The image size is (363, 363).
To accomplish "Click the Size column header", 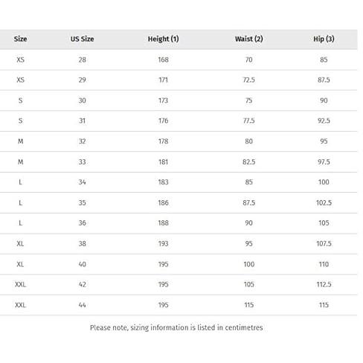I will click(20, 39).
